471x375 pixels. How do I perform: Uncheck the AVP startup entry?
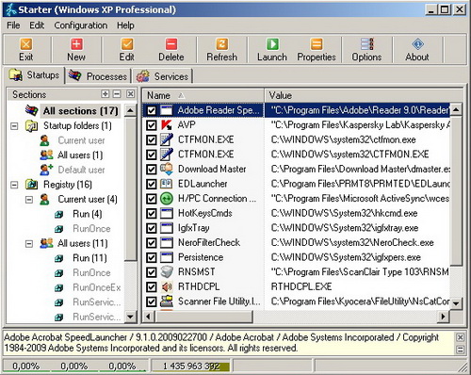coord(152,125)
